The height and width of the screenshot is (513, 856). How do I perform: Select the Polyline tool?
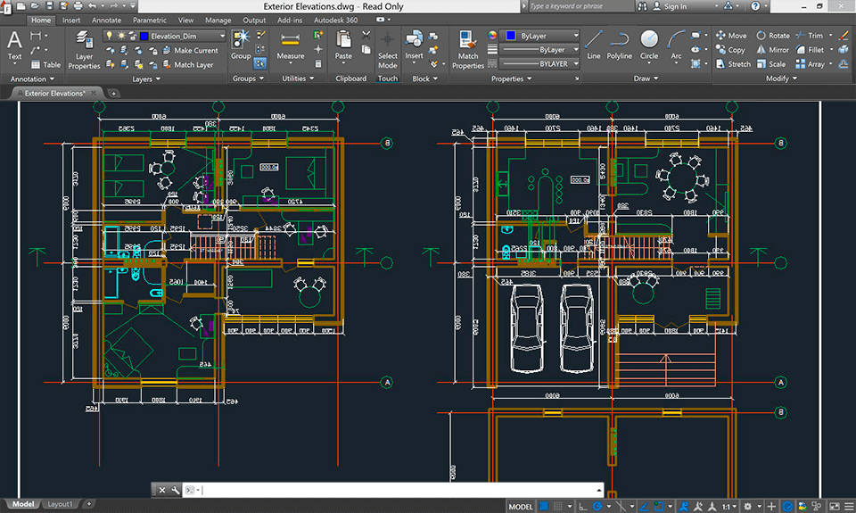coord(620,45)
